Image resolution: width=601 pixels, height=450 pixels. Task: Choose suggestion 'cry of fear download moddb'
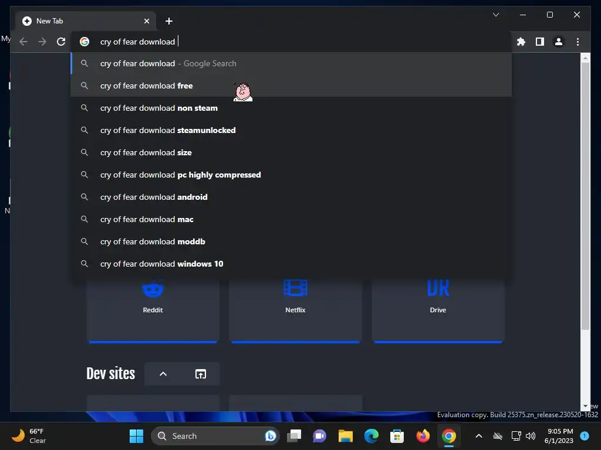tap(291, 241)
